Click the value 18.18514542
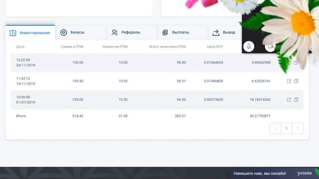 (260, 99)
